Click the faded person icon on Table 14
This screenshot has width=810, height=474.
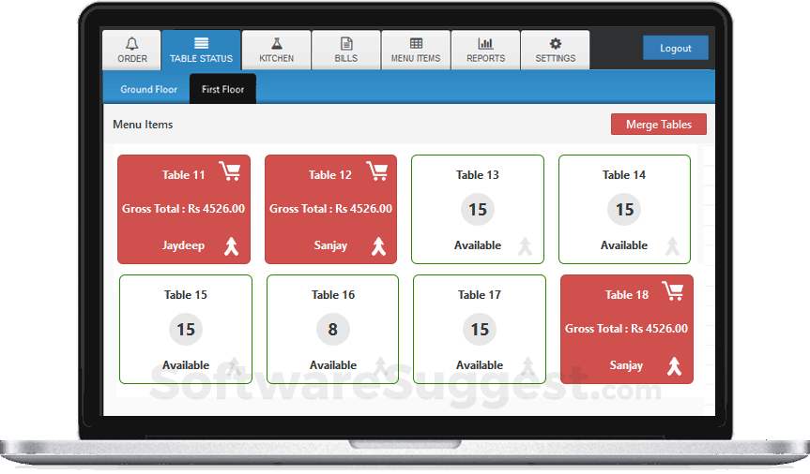672,246
